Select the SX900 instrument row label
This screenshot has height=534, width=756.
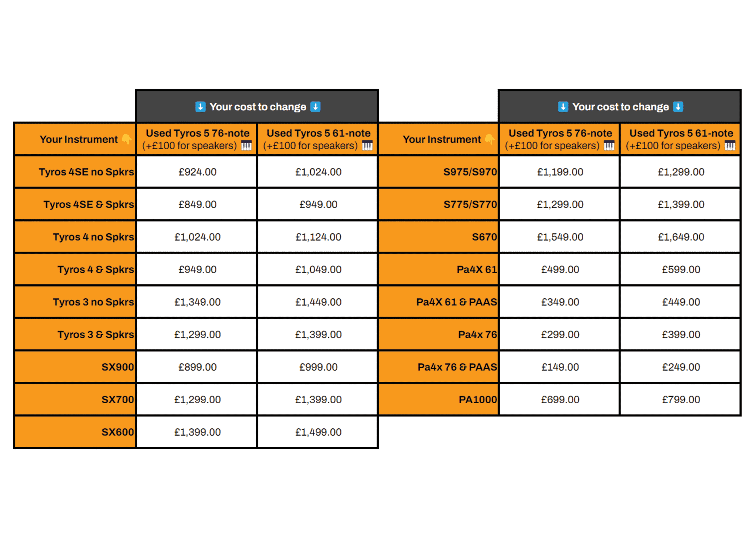point(118,367)
